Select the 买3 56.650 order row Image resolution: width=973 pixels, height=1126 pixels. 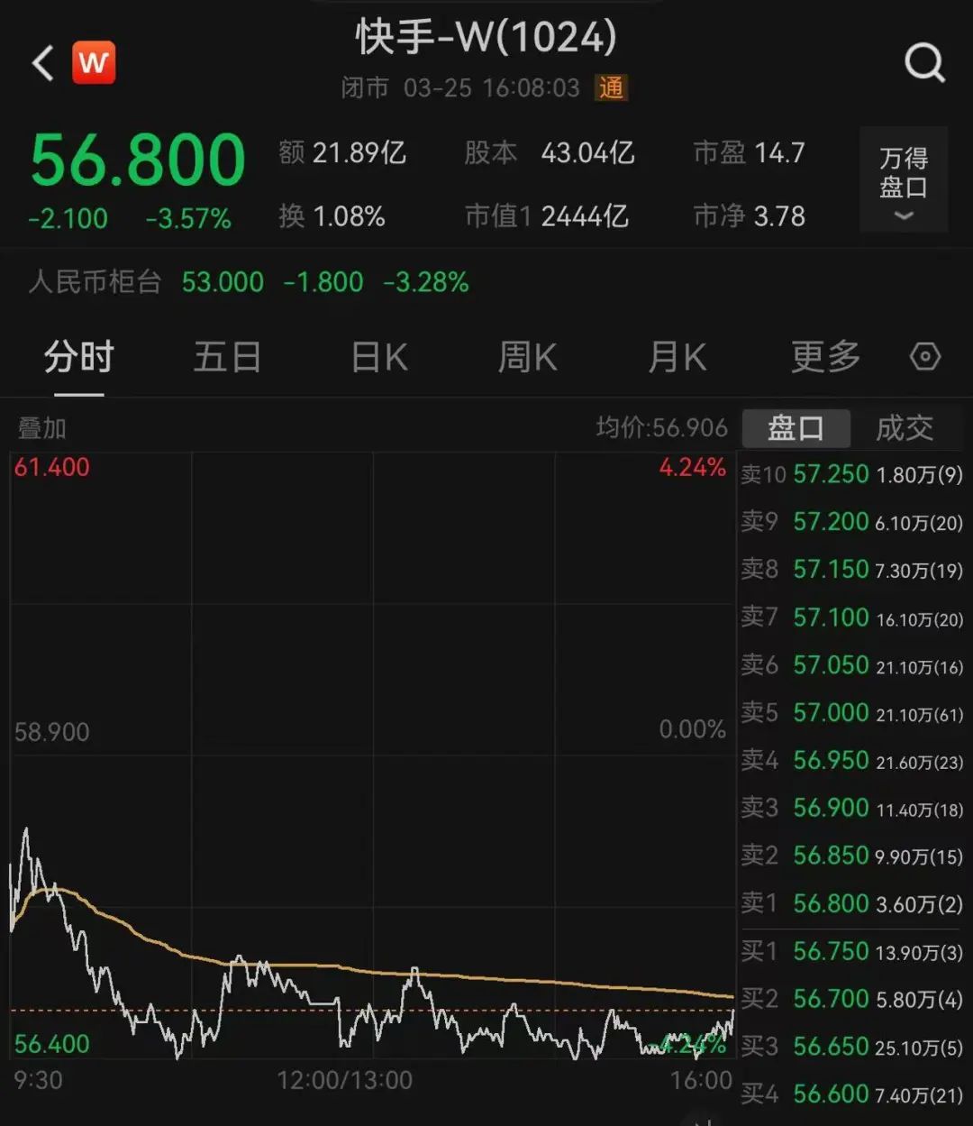852,1047
